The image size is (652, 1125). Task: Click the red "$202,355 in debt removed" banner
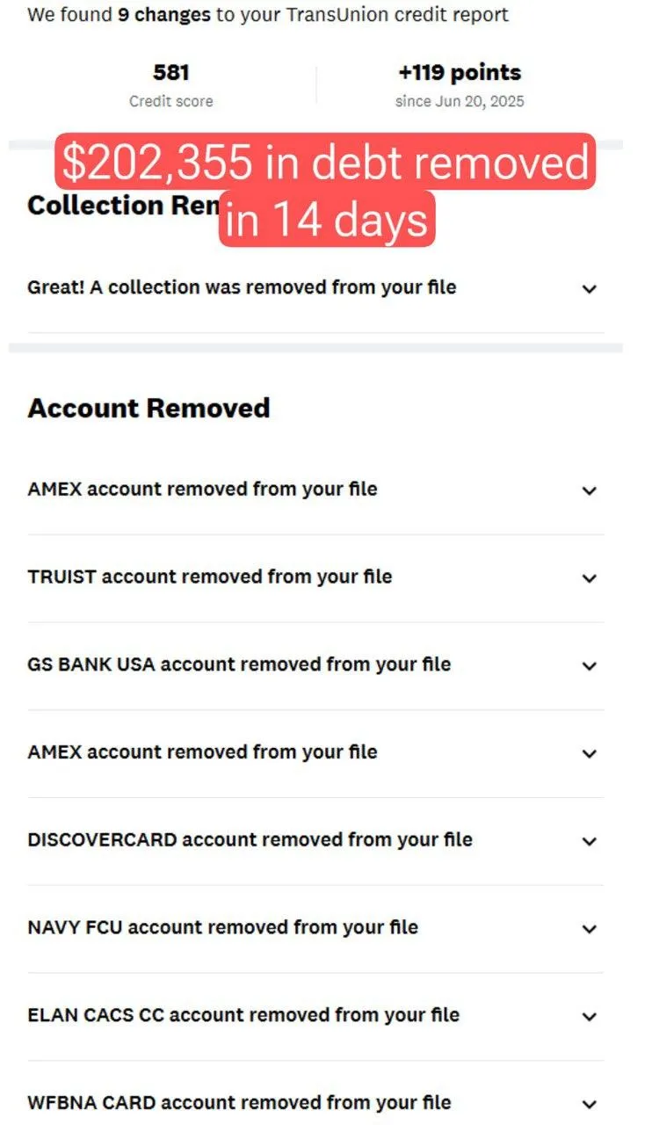(326, 163)
